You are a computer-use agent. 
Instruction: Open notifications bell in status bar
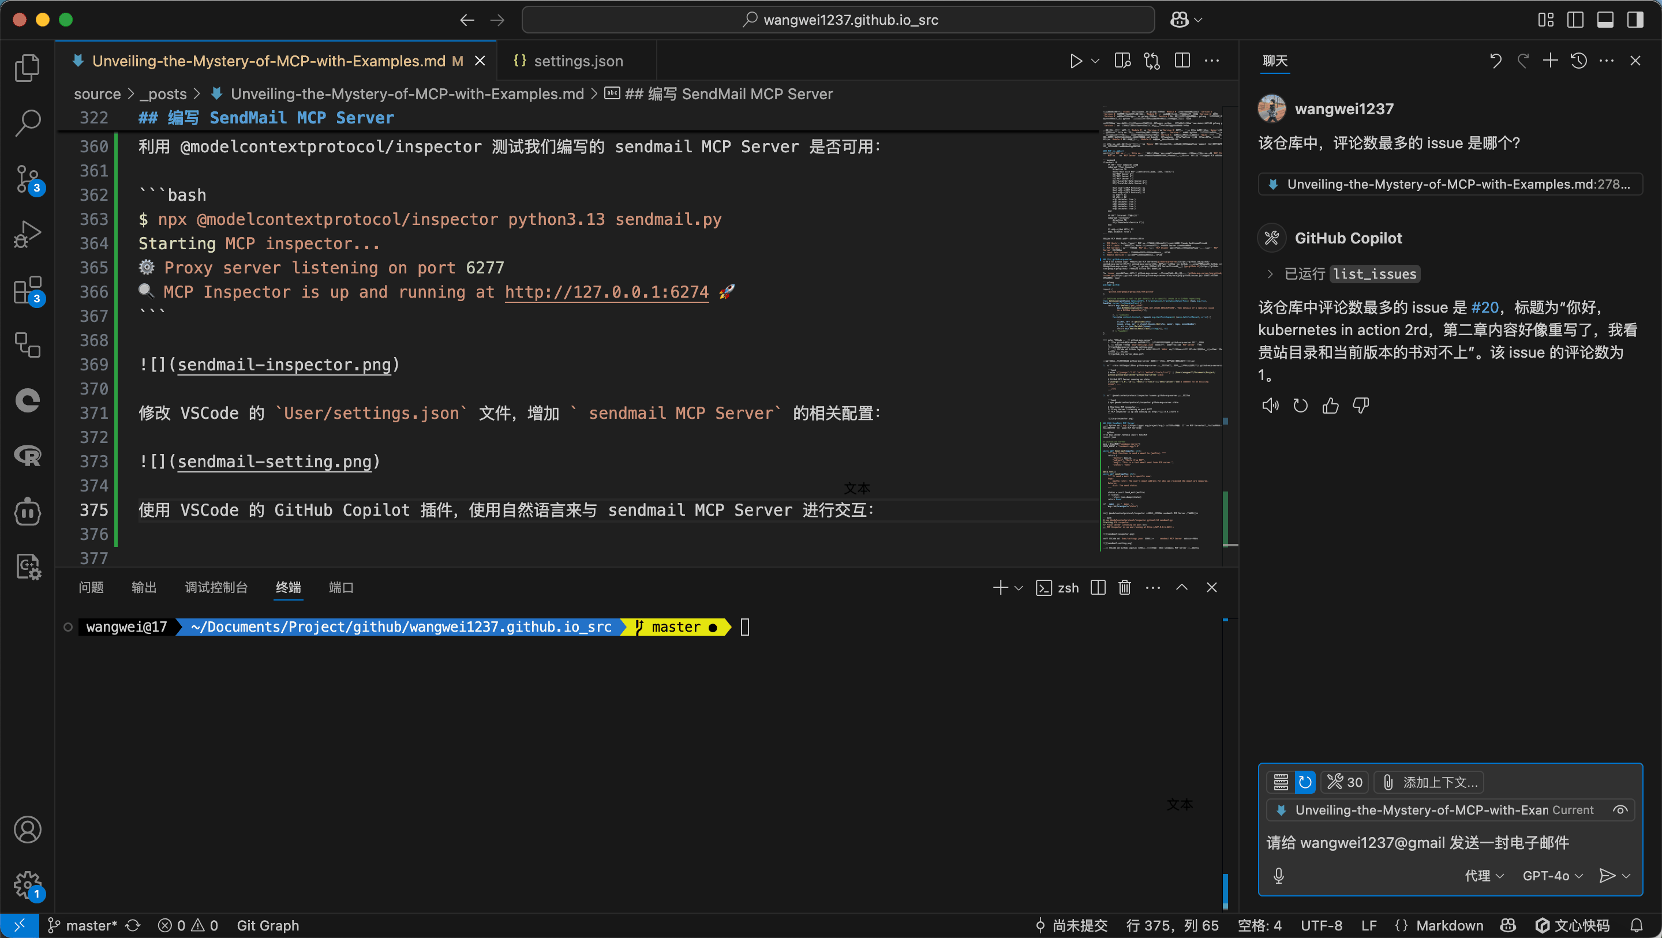1636,926
